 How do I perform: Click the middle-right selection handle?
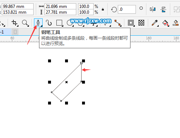tap(83, 82)
